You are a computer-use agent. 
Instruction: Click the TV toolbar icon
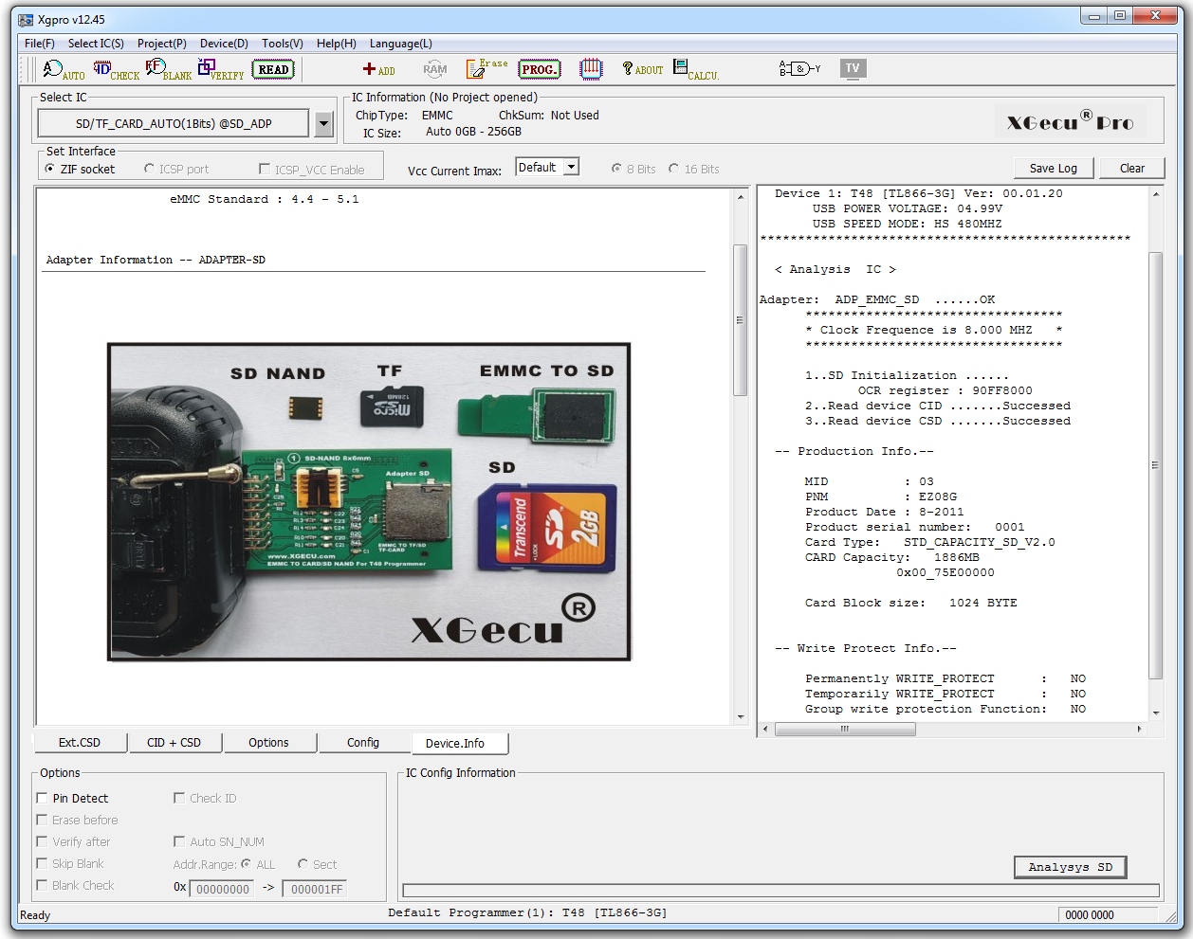point(853,68)
